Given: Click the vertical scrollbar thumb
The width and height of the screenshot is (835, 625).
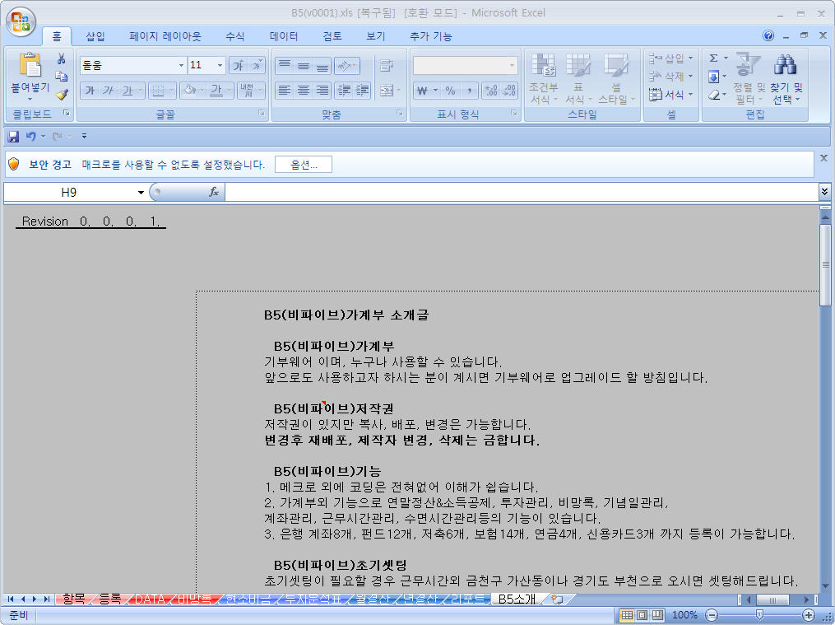Looking at the screenshot, I should [x=825, y=265].
